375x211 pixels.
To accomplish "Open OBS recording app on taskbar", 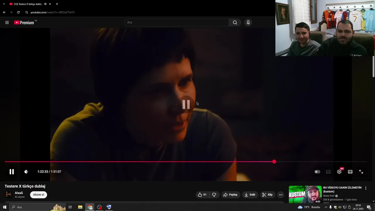I will point(99,207).
